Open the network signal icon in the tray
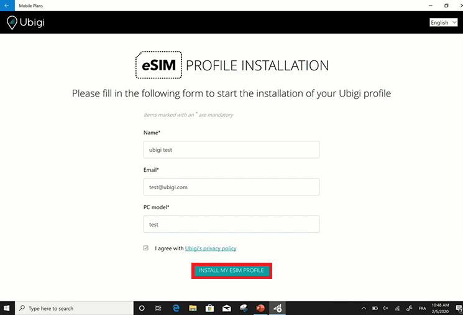The height and width of the screenshot is (315, 463). click(x=398, y=308)
